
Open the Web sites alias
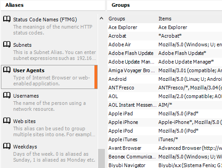click(25, 121)
